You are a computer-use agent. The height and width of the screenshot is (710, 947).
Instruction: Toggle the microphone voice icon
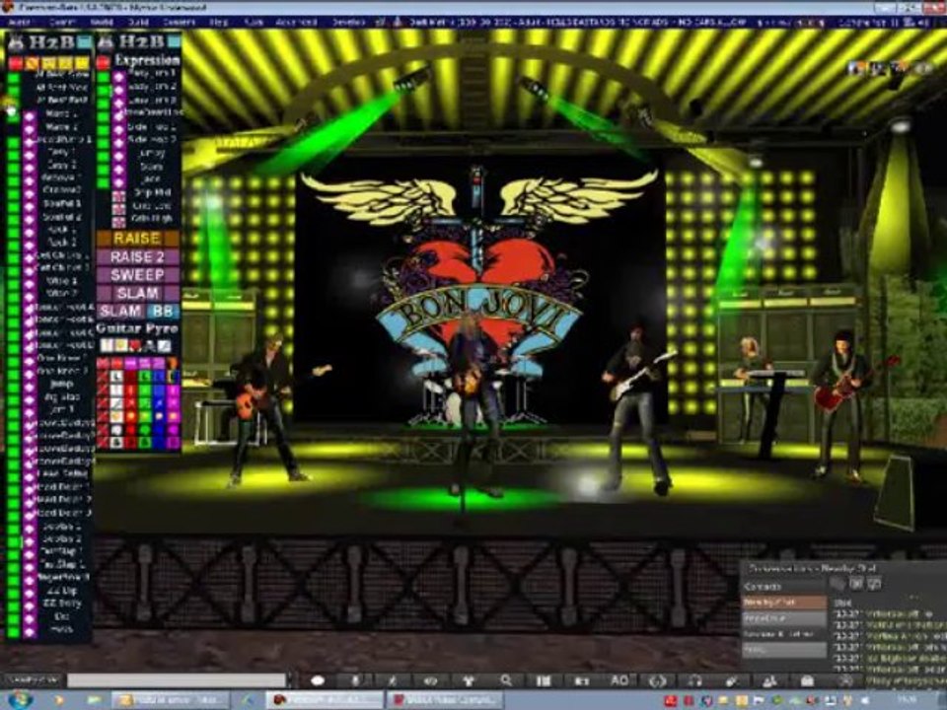pyautogui.click(x=356, y=680)
